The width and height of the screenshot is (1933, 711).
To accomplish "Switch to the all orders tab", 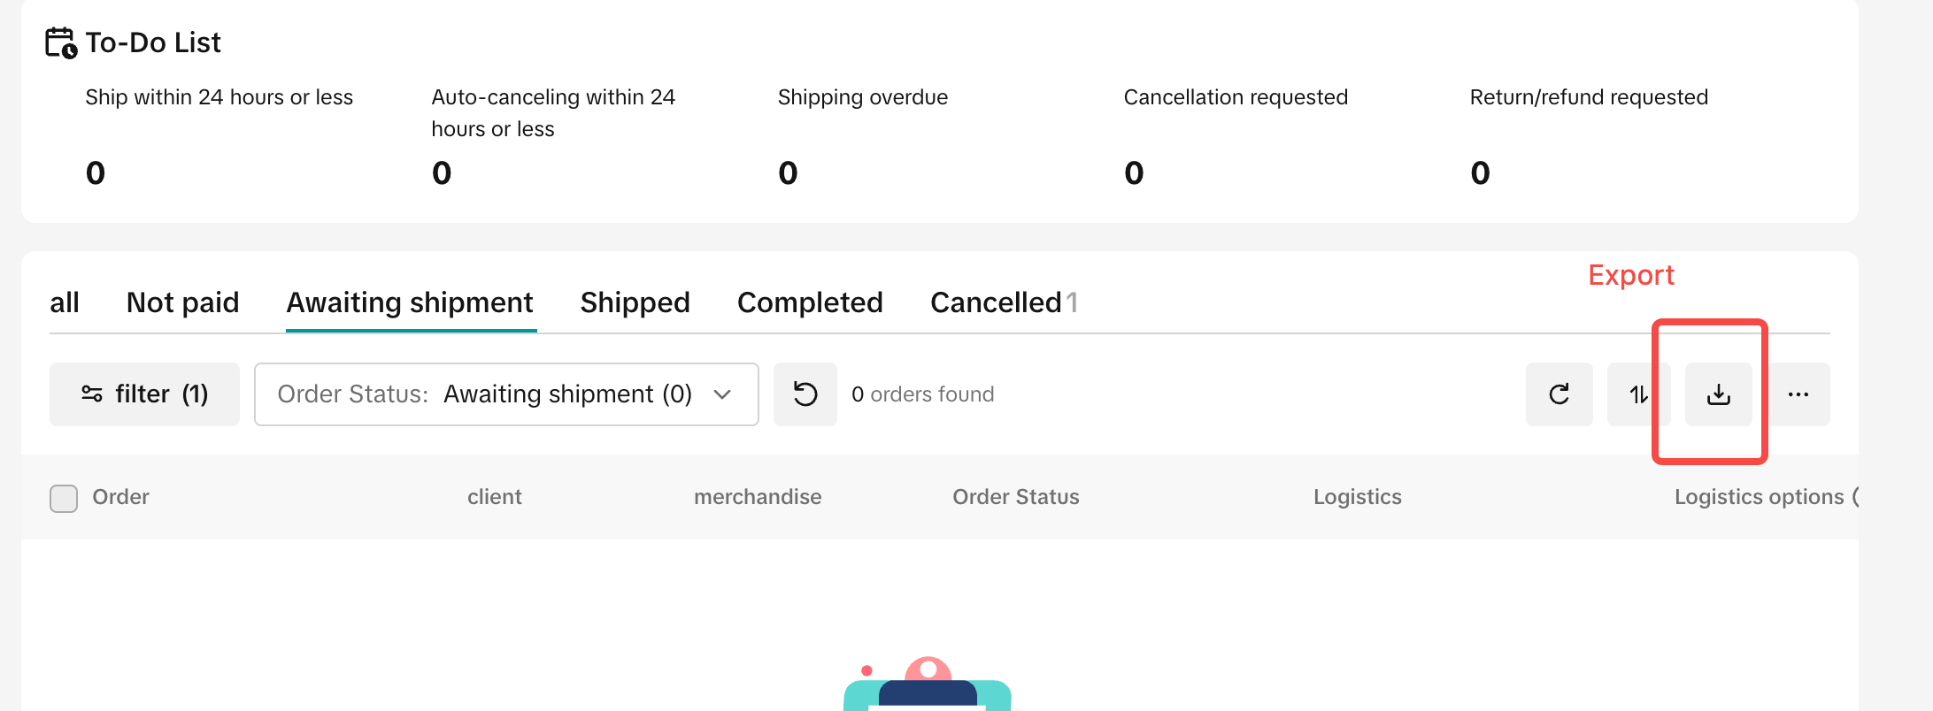I will tap(65, 303).
